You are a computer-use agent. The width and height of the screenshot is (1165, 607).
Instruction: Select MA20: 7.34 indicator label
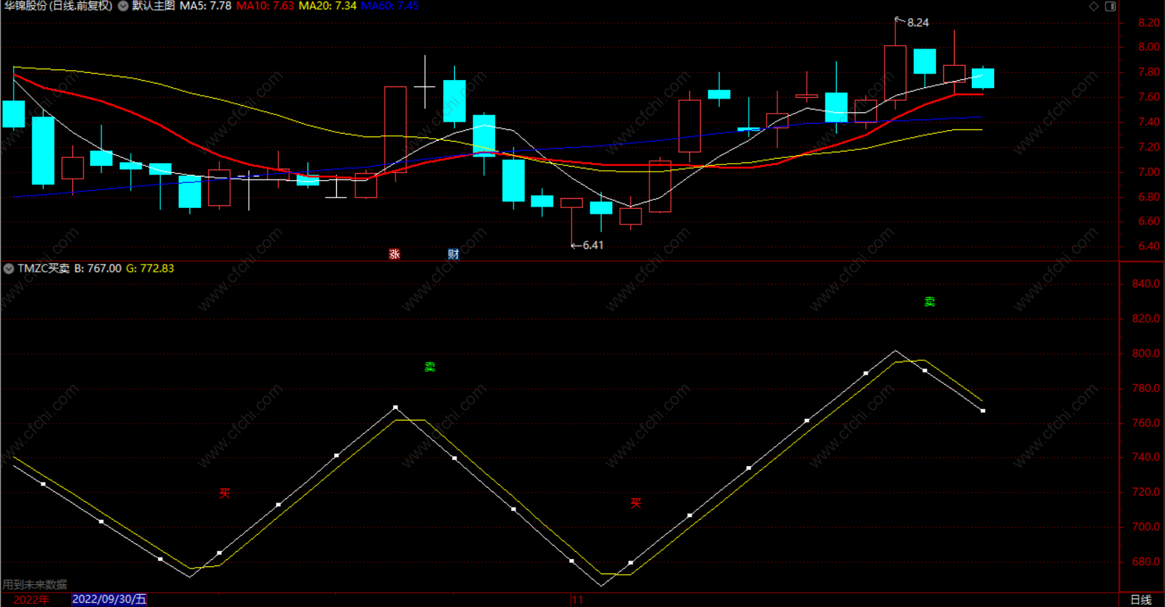tap(327, 6)
